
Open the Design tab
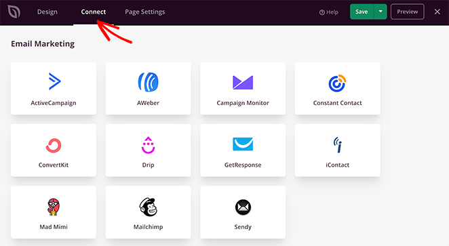point(47,12)
